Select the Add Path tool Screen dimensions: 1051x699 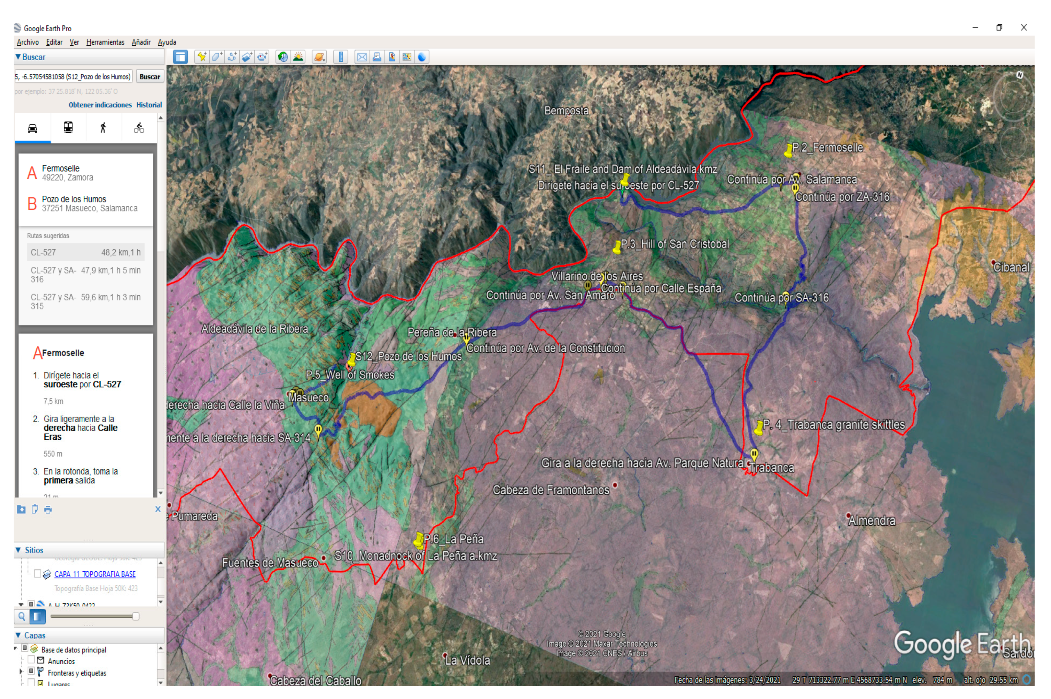pos(232,57)
